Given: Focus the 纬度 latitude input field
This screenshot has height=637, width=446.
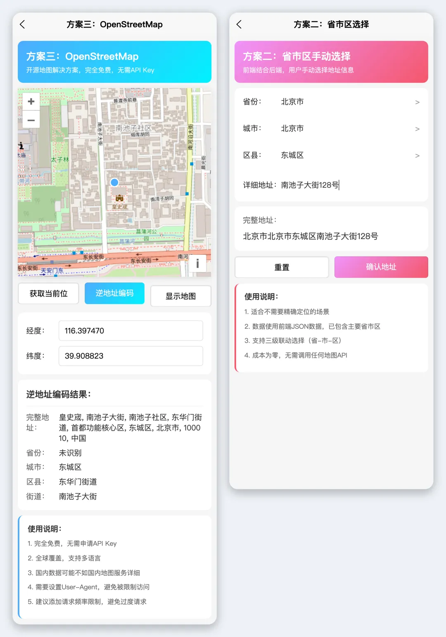Looking at the screenshot, I should tap(131, 356).
